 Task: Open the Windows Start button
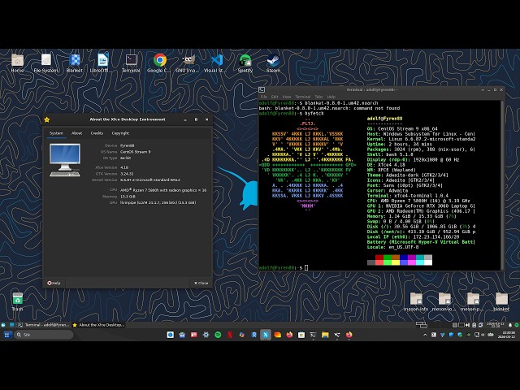tap(6, 335)
